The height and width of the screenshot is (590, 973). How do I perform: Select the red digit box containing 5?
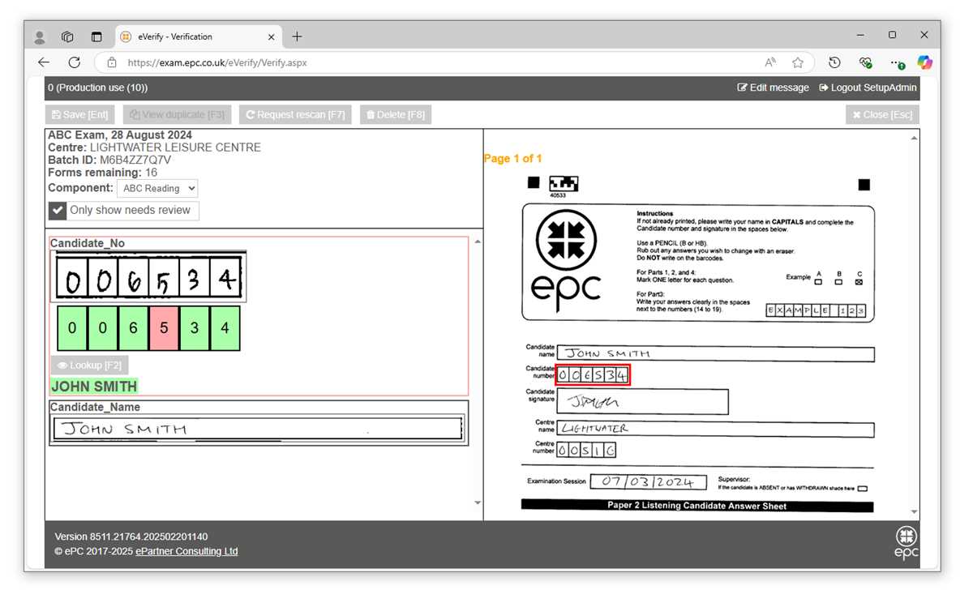click(164, 328)
